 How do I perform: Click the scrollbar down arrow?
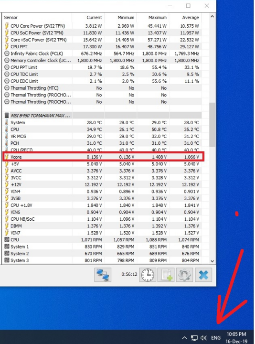point(212,261)
